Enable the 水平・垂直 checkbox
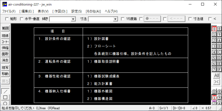 click(22, 19)
